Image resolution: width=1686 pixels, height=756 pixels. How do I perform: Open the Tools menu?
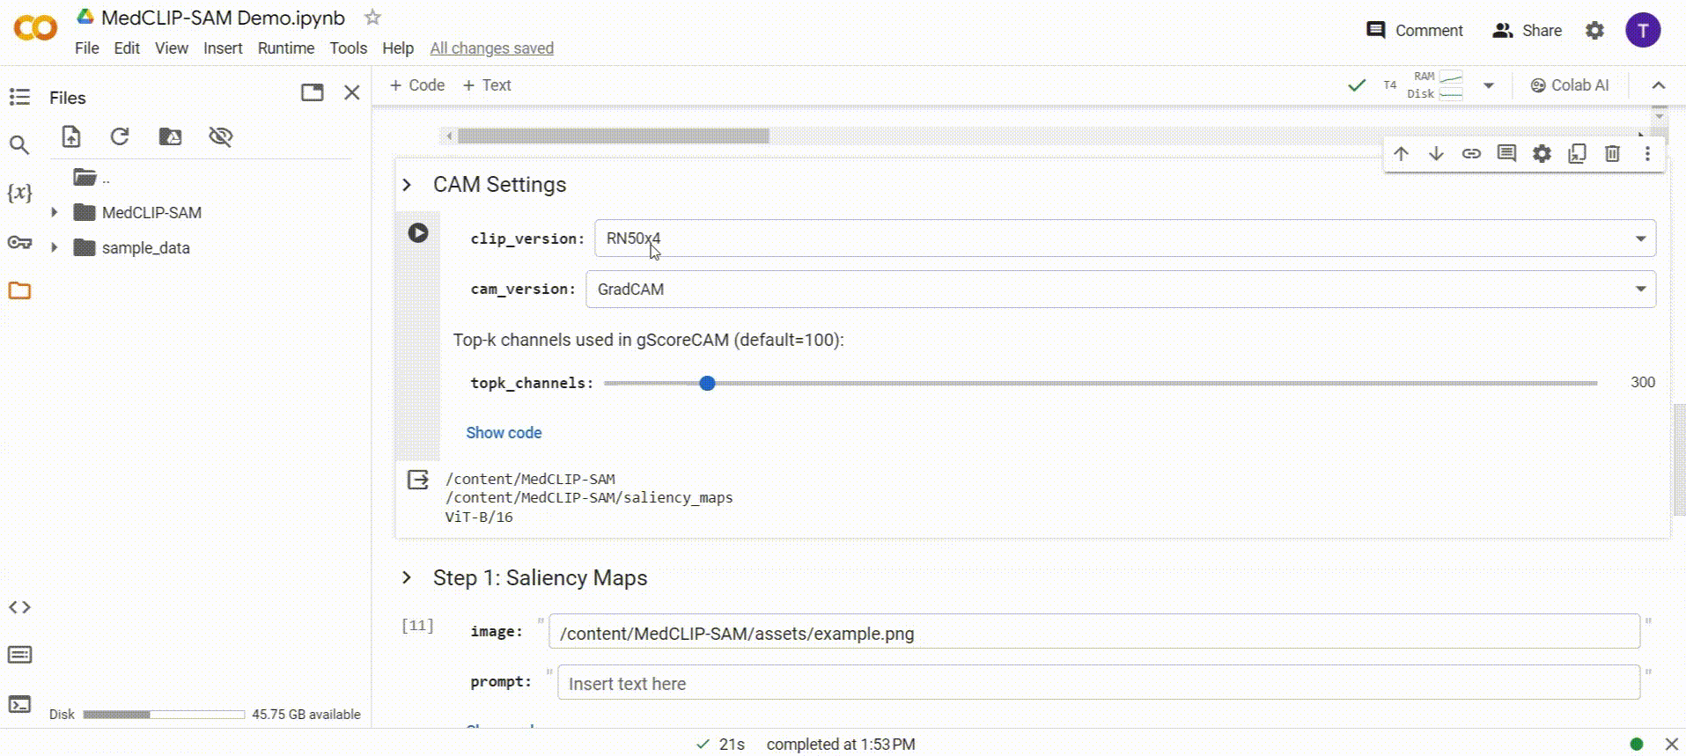point(349,48)
